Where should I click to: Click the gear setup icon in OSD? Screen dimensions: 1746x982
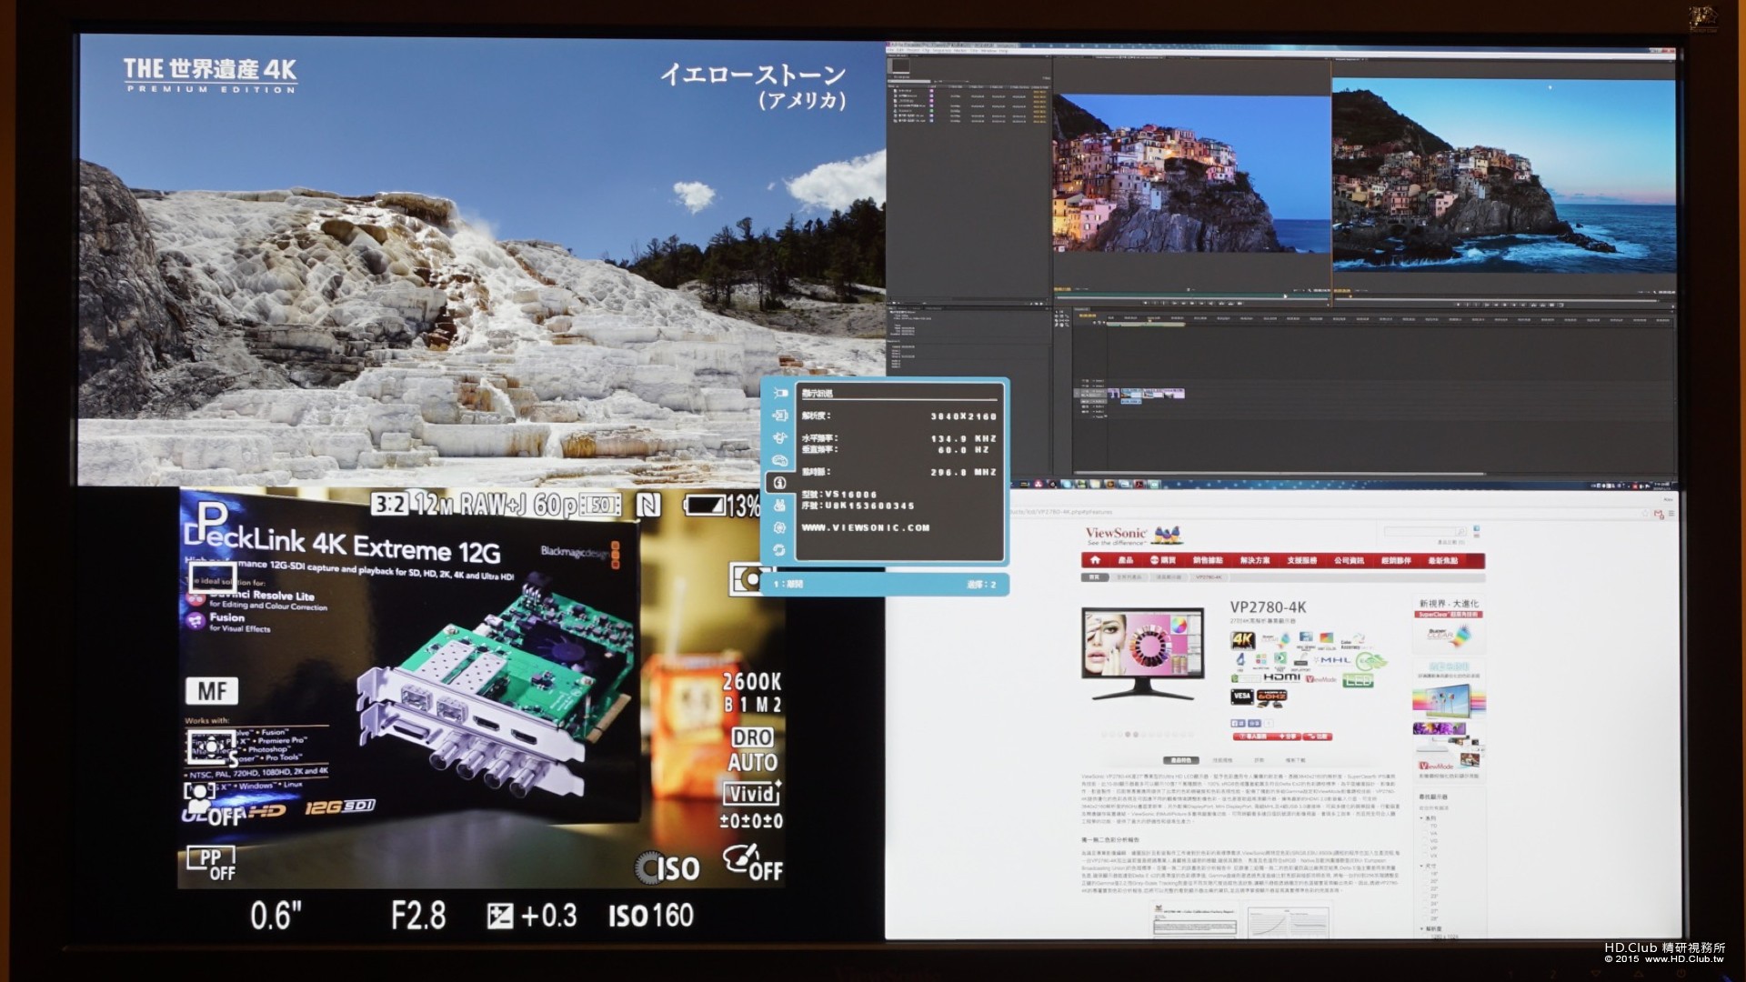(x=779, y=527)
